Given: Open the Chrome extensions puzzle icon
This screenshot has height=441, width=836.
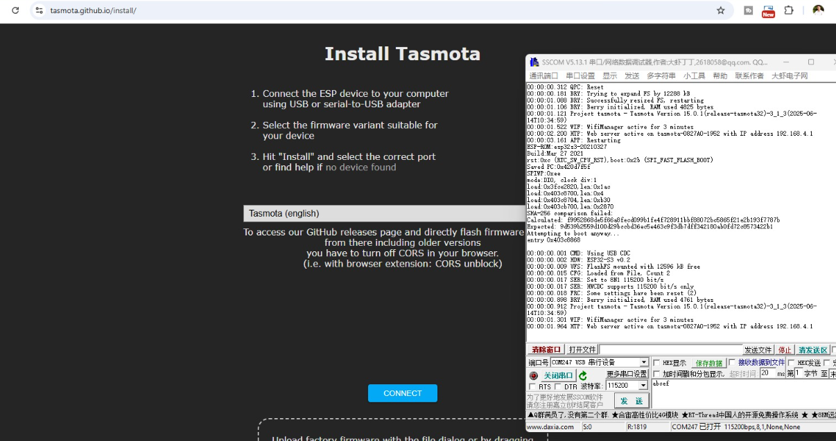Looking at the screenshot, I should click(789, 10).
